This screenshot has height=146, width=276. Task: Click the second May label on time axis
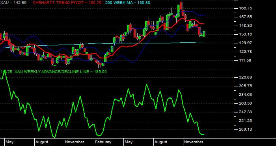click(129, 142)
